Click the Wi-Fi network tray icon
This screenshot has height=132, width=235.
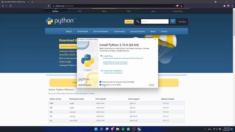pyautogui.click(x=214, y=129)
